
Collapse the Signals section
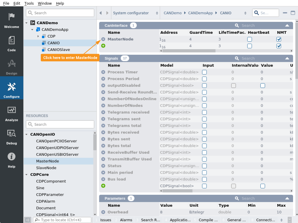(x=287, y=58)
